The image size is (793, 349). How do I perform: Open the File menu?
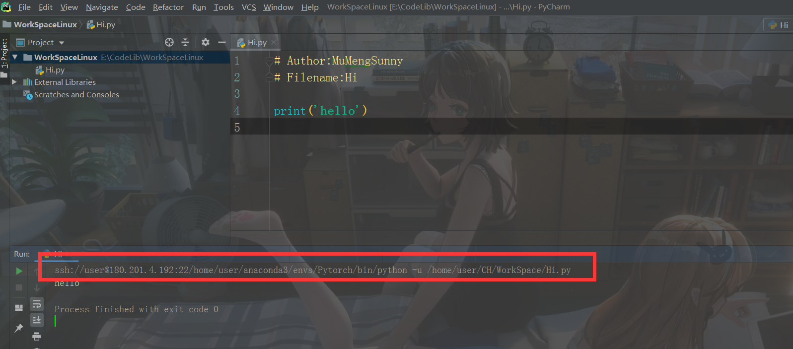24,7
